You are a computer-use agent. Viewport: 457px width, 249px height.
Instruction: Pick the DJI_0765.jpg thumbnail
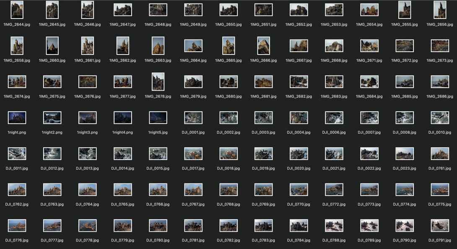pos(123,189)
